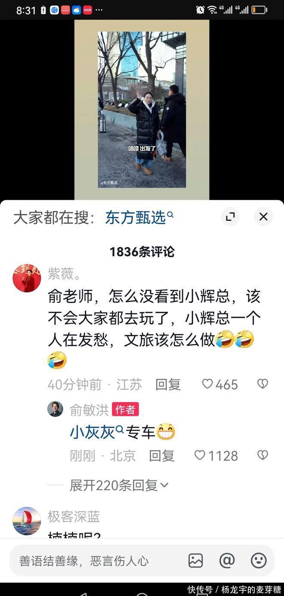The height and width of the screenshot is (596, 284).
Task: Search the trending term 东方甄选
Action: [x=139, y=217]
